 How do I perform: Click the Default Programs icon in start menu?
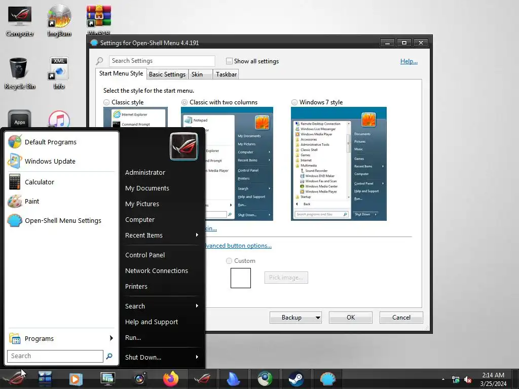point(15,142)
